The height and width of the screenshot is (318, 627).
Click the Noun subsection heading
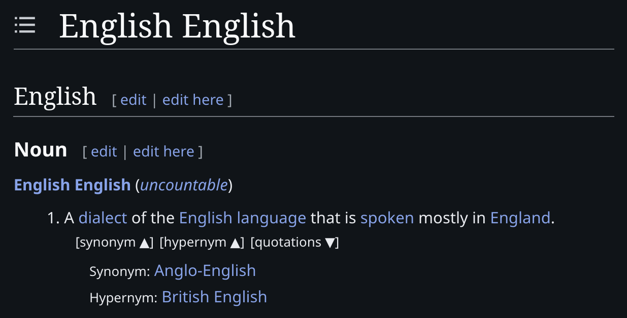pos(41,150)
